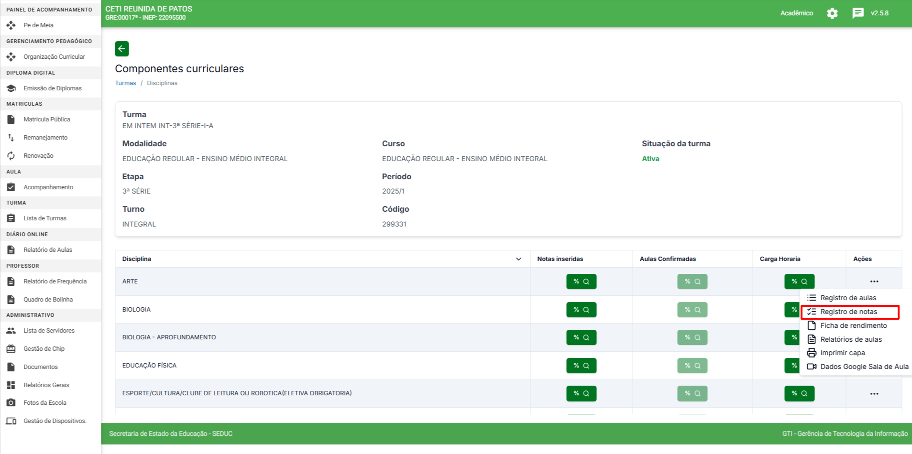Click EDUCAÇÃO FÍSICA Notas inseridas button
Viewport: 912px width, 454px height.
point(581,366)
